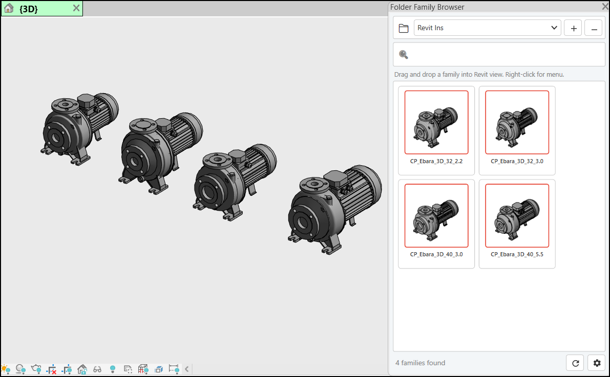The image size is (610, 377).
Task: Toggle Reveal Hidden Elements lightbulb
Action: [x=113, y=369]
